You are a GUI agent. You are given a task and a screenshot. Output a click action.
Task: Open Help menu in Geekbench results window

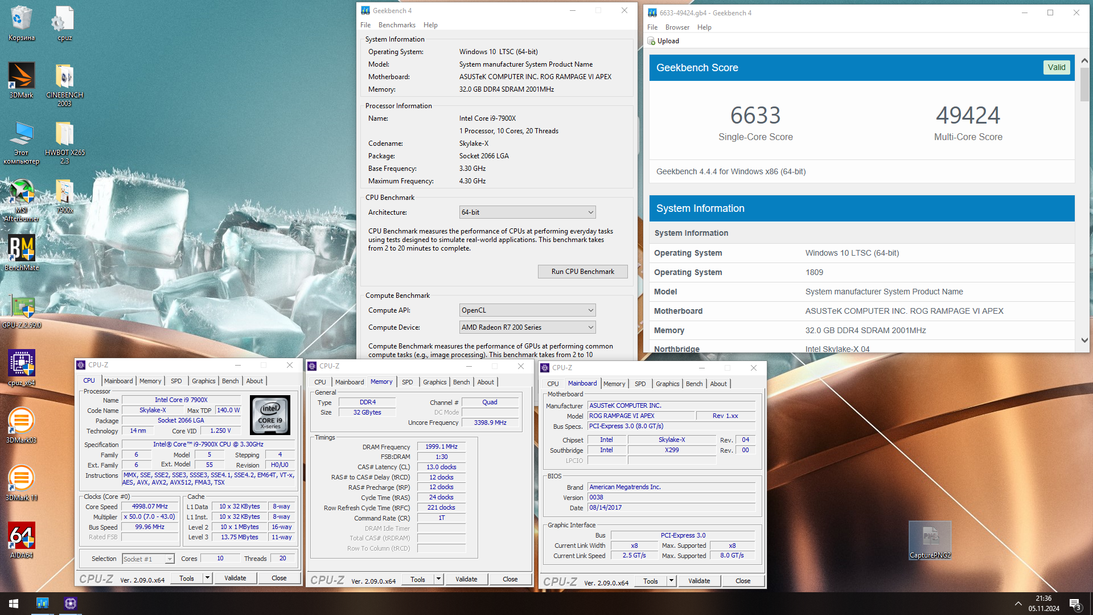pyautogui.click(x=704, y=27)
